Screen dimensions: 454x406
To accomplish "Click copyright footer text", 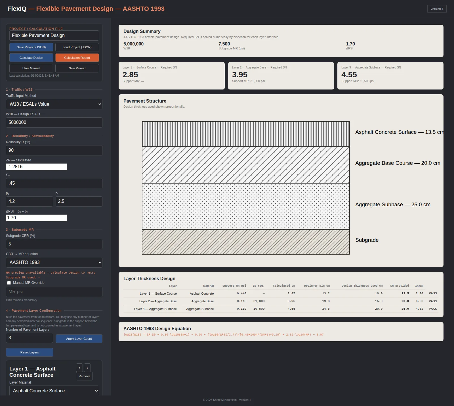I will tap(227, 400).
